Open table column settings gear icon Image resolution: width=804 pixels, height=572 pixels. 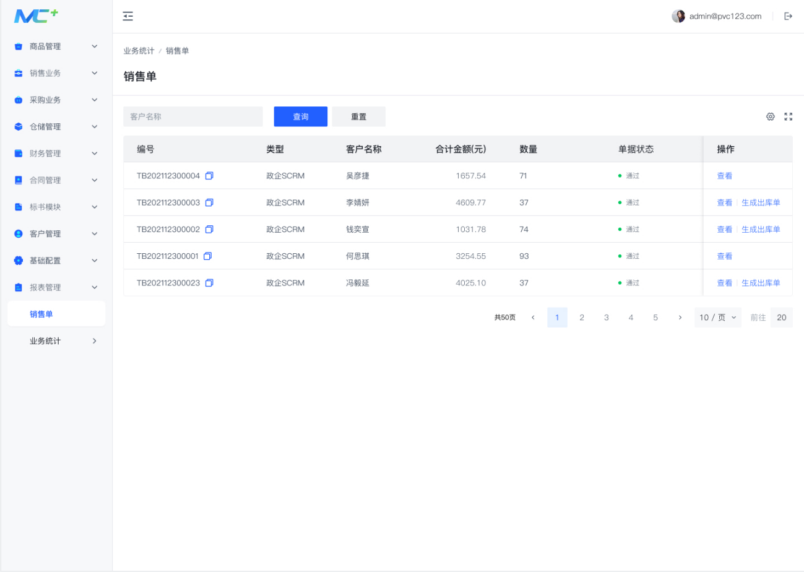[x=771, y=116]
